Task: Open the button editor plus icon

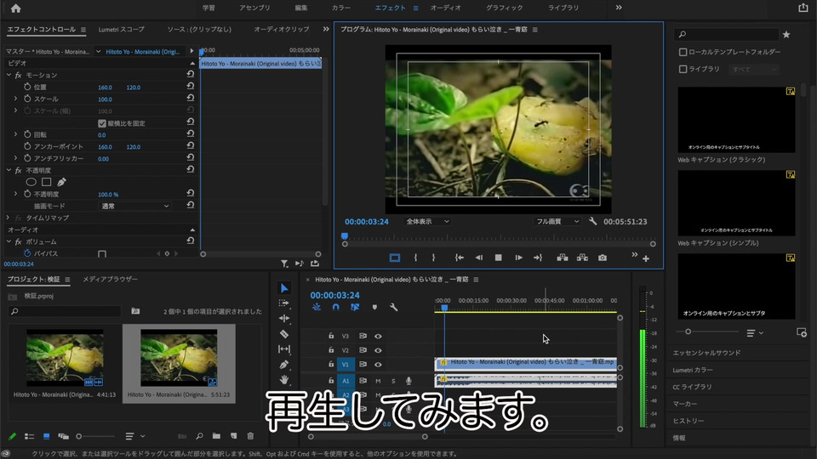Action: 646,258
